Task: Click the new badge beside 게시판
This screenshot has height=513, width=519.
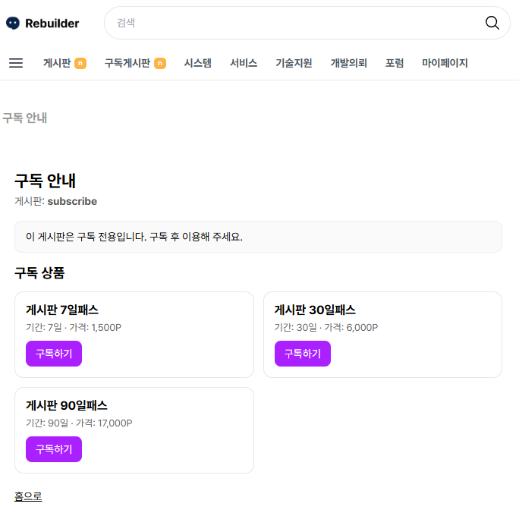Action: 80,64
